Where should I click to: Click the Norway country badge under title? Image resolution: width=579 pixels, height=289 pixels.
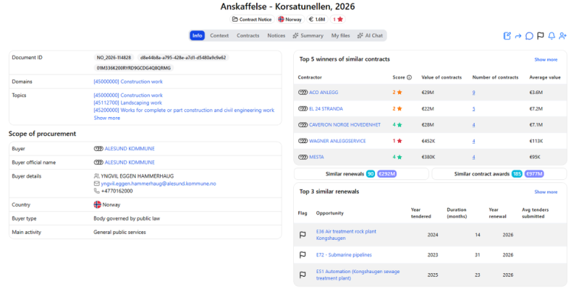point(290,20)
